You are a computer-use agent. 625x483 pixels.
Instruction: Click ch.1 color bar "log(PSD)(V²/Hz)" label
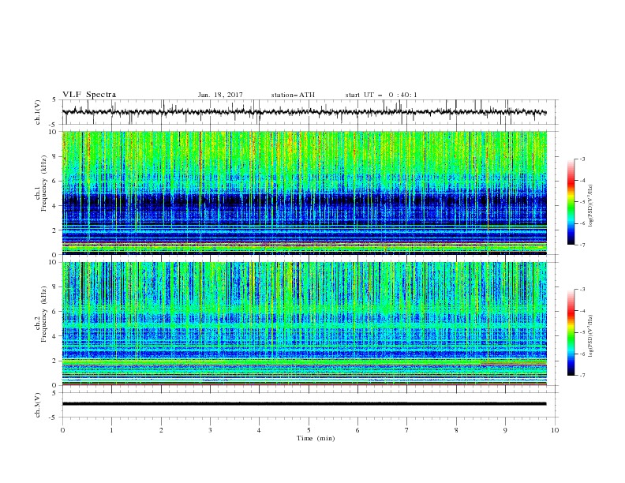point(590,205)
